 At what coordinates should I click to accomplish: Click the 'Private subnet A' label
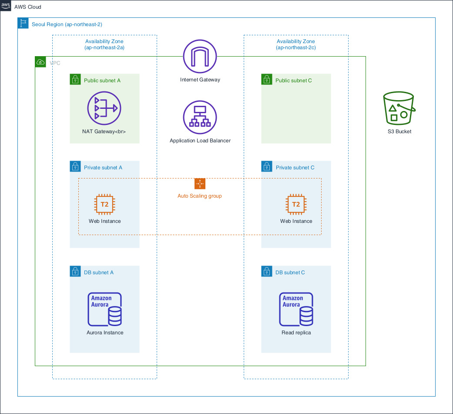(x=103, y=168)
